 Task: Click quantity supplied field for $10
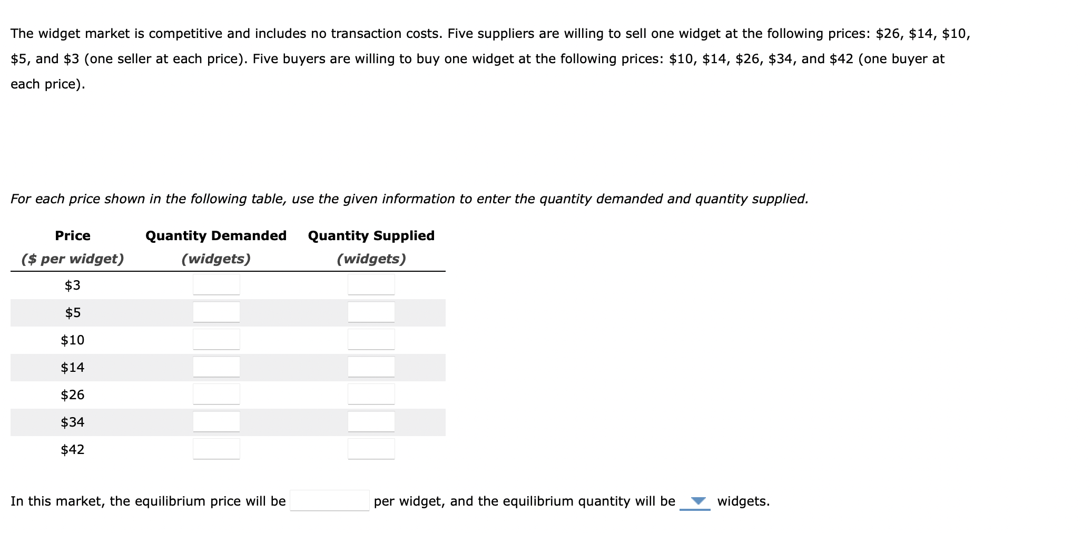coord(371,339)
